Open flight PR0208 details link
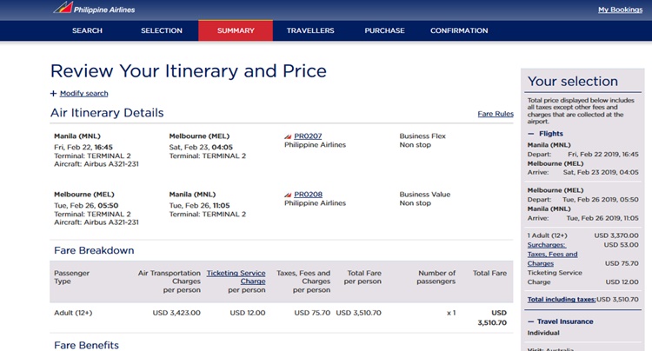Screen dimensions: 652x351 [x=308, y=195]
